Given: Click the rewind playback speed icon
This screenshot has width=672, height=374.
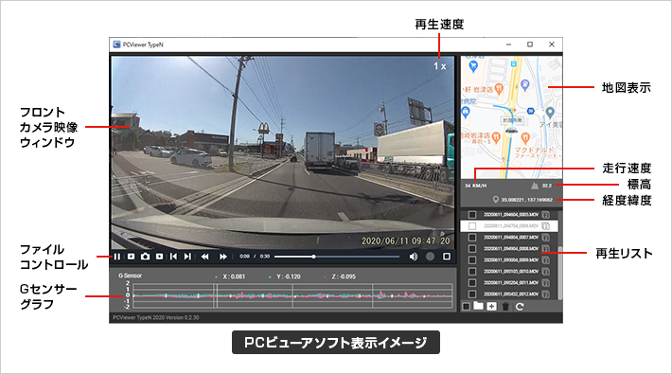Looking at the screenshot, I should 205,257.
